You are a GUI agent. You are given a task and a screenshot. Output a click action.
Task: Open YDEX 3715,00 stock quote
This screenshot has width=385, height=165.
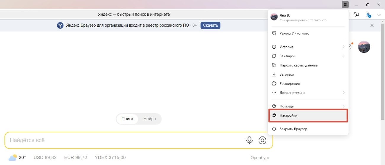[110, 158]
